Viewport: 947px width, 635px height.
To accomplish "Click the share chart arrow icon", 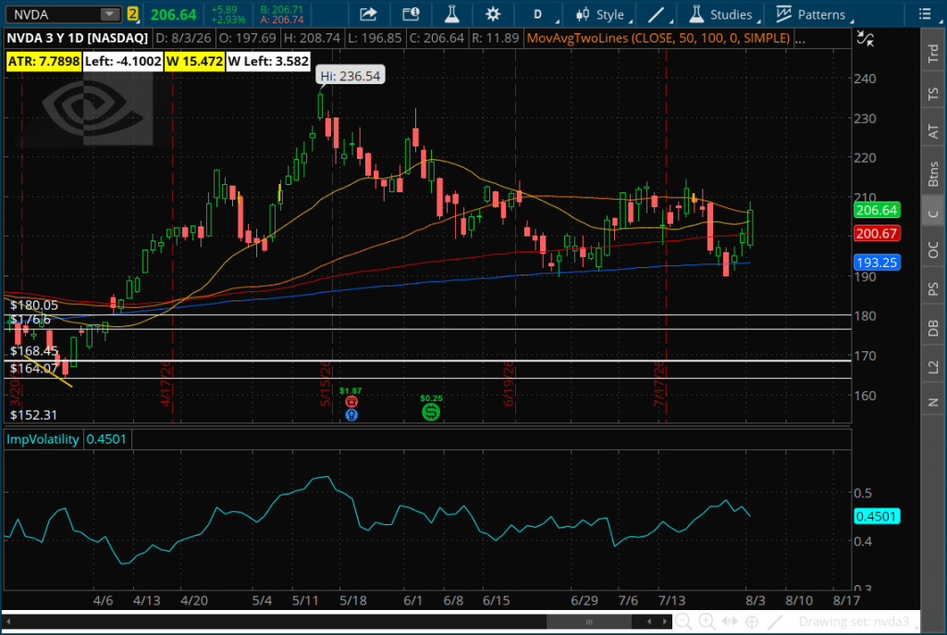I will [368, 14].
